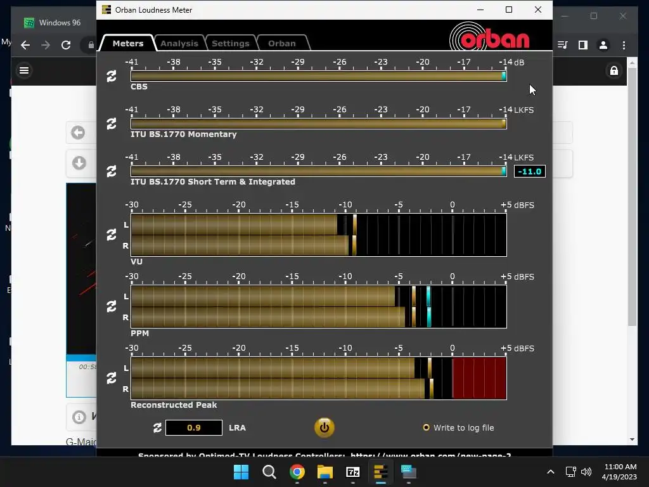The width and height of the screenshot is (649, 487).
Task: Show hidden system tray icons
Action: click(551, 472)
